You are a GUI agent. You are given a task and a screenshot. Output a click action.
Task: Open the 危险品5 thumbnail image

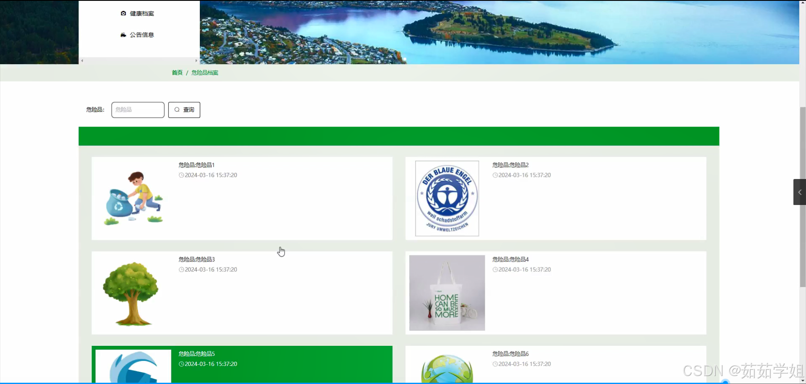[133, 366]
